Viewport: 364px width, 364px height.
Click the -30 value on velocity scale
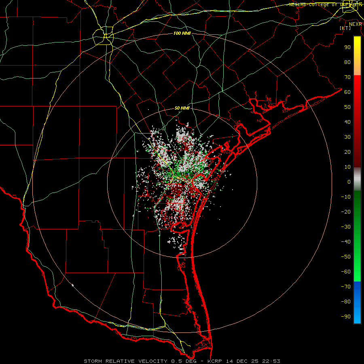[346, 227]
